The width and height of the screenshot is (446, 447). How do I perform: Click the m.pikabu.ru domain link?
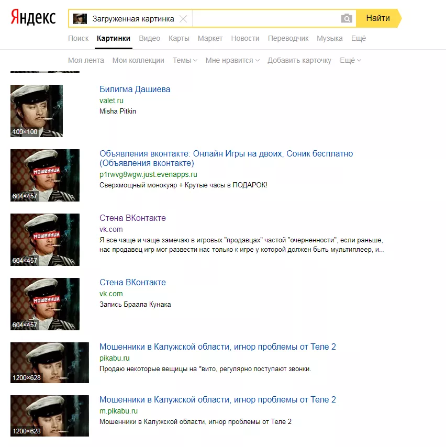pyautogui.click(x=118, y=411)
